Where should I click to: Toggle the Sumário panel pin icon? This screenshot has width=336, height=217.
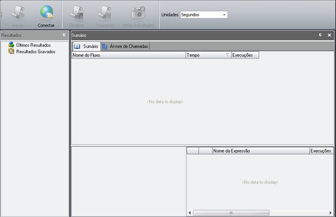[x=320, y=35]
